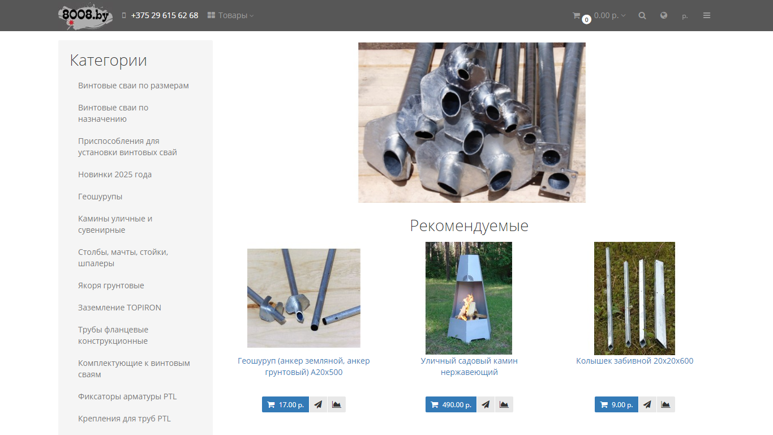Open category Геошурупы
773x435 pixels.
click(x=100, y=197)
